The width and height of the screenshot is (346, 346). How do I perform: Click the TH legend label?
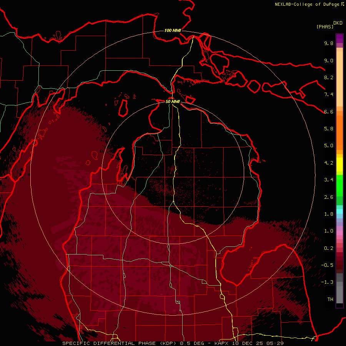point(330,299)
